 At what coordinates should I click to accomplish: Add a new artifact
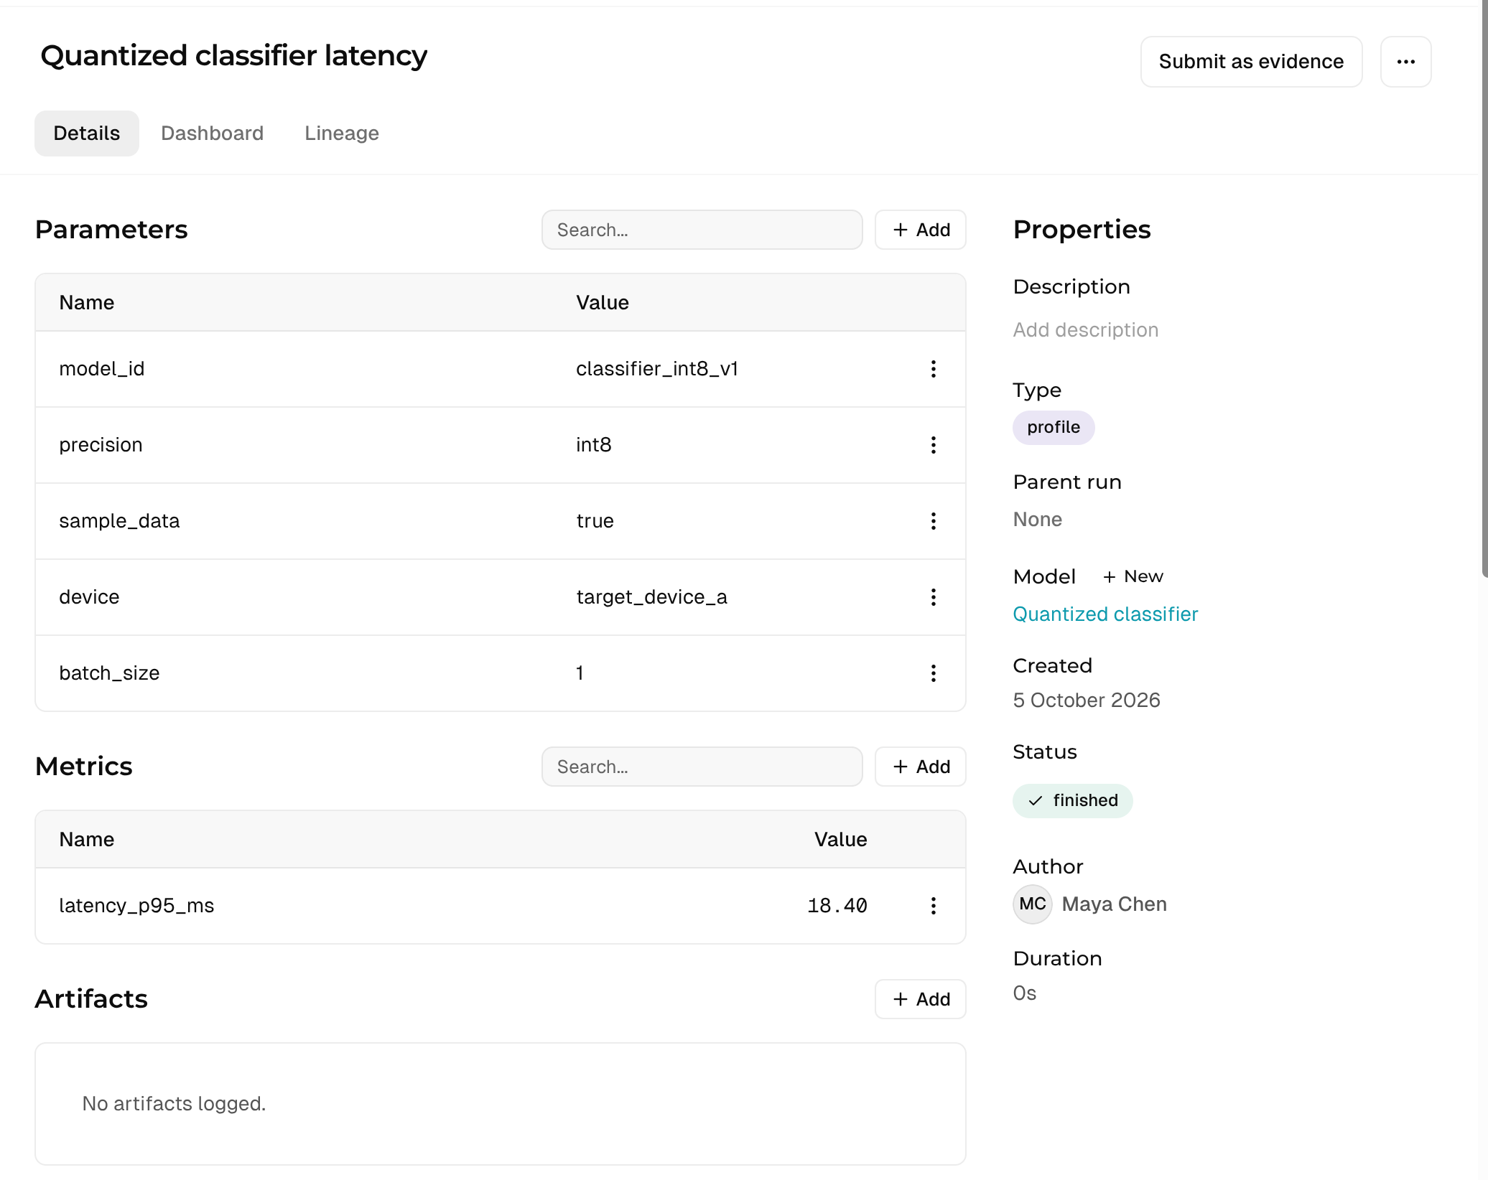pyautogui.click(x=921, y=999)
